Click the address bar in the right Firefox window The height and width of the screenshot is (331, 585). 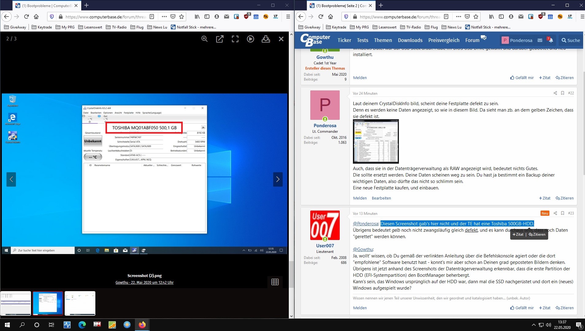(400, 17)
